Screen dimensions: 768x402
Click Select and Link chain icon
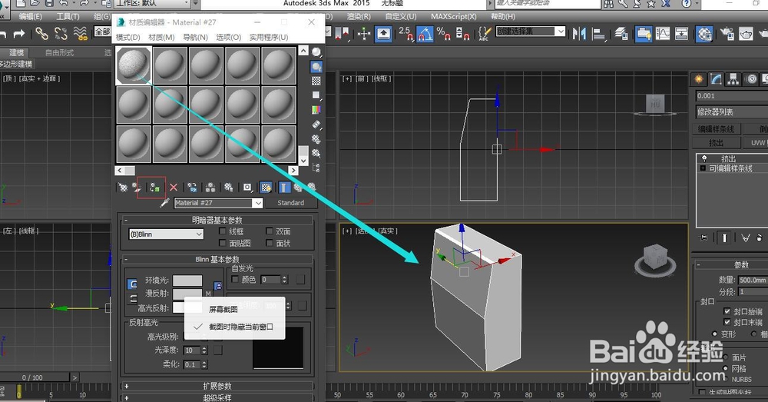(41, 34)
